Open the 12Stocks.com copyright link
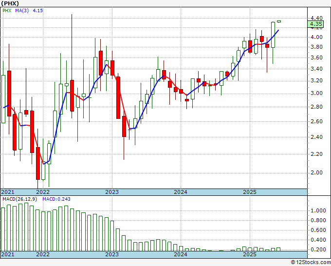The height and width of the screenshot is (266, 331). 311,263
